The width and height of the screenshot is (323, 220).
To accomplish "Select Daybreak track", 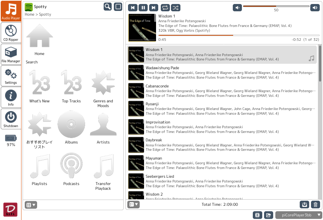I will (222, 145).
